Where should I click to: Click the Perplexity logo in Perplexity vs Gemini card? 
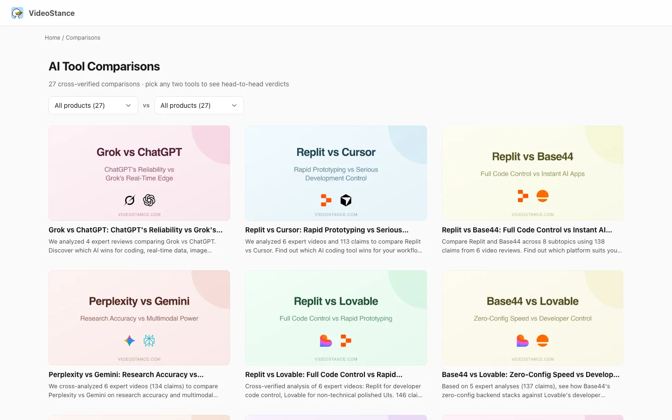149,341
